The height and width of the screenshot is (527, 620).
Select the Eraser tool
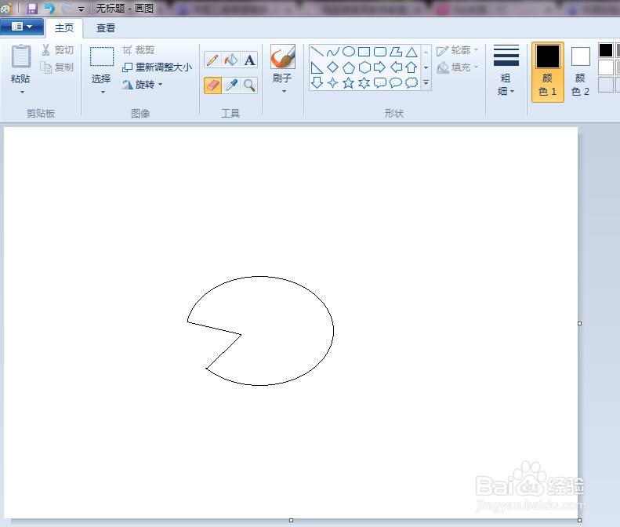(212, 85)
